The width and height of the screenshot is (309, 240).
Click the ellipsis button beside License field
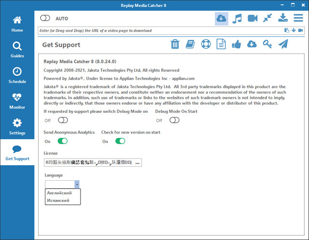pyautogui.click(x=138, y=163)
